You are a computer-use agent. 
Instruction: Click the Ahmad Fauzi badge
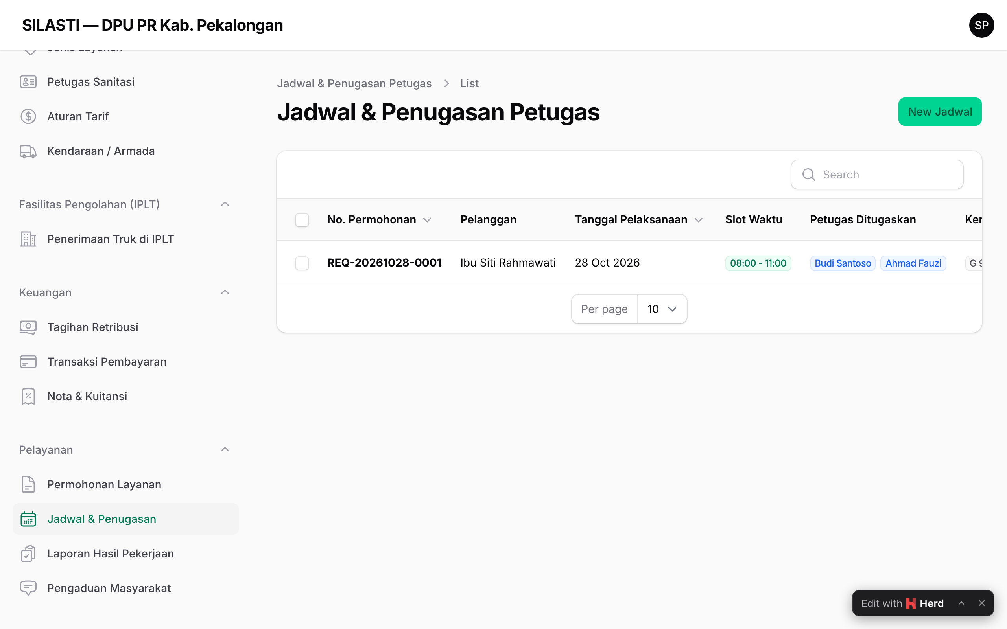913,263
